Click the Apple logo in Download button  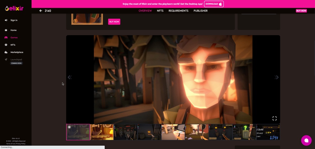pos(220,4)
